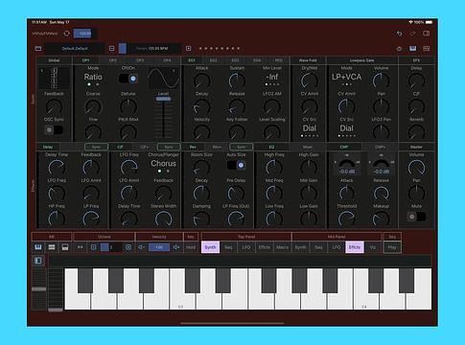
Task: Select the third keyboard layout icon under KB
Action: click(x=65, y=247)
